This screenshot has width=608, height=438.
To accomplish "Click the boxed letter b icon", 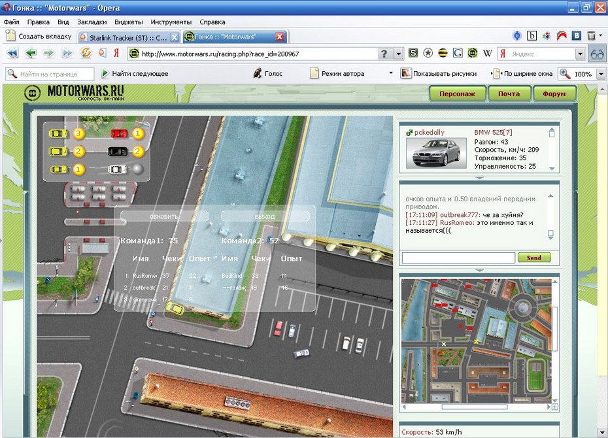I will (x=532, y=36).
